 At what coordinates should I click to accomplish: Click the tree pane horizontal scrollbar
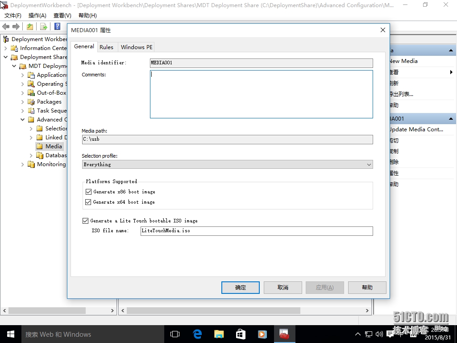47,311
